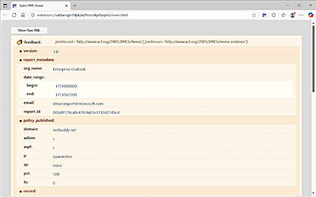This screenshot has width=316, height=197.
Task: Click the feedback tag icon
Action: pyautogui.click(x=20, y=42)
